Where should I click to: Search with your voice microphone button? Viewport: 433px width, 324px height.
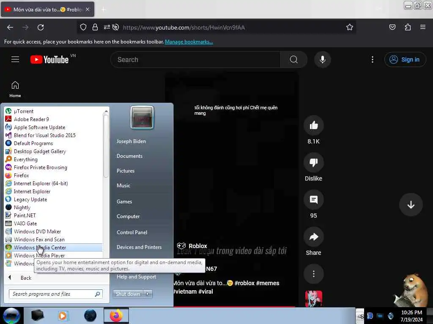pyautogui.click(x=322, y=59)
